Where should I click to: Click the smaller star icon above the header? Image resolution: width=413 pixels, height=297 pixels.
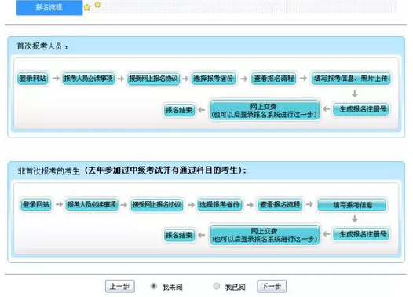pyautogui.click(x=97, y=4)
